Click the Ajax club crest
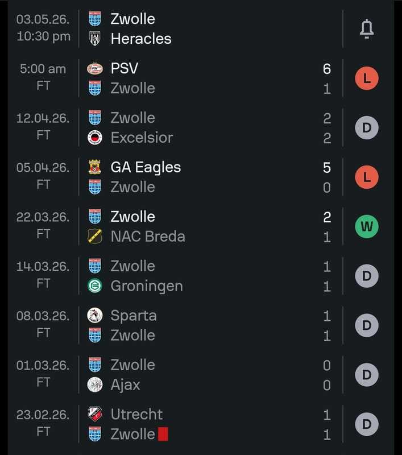Viewport: 402px width, 455px height. [94, 385]
